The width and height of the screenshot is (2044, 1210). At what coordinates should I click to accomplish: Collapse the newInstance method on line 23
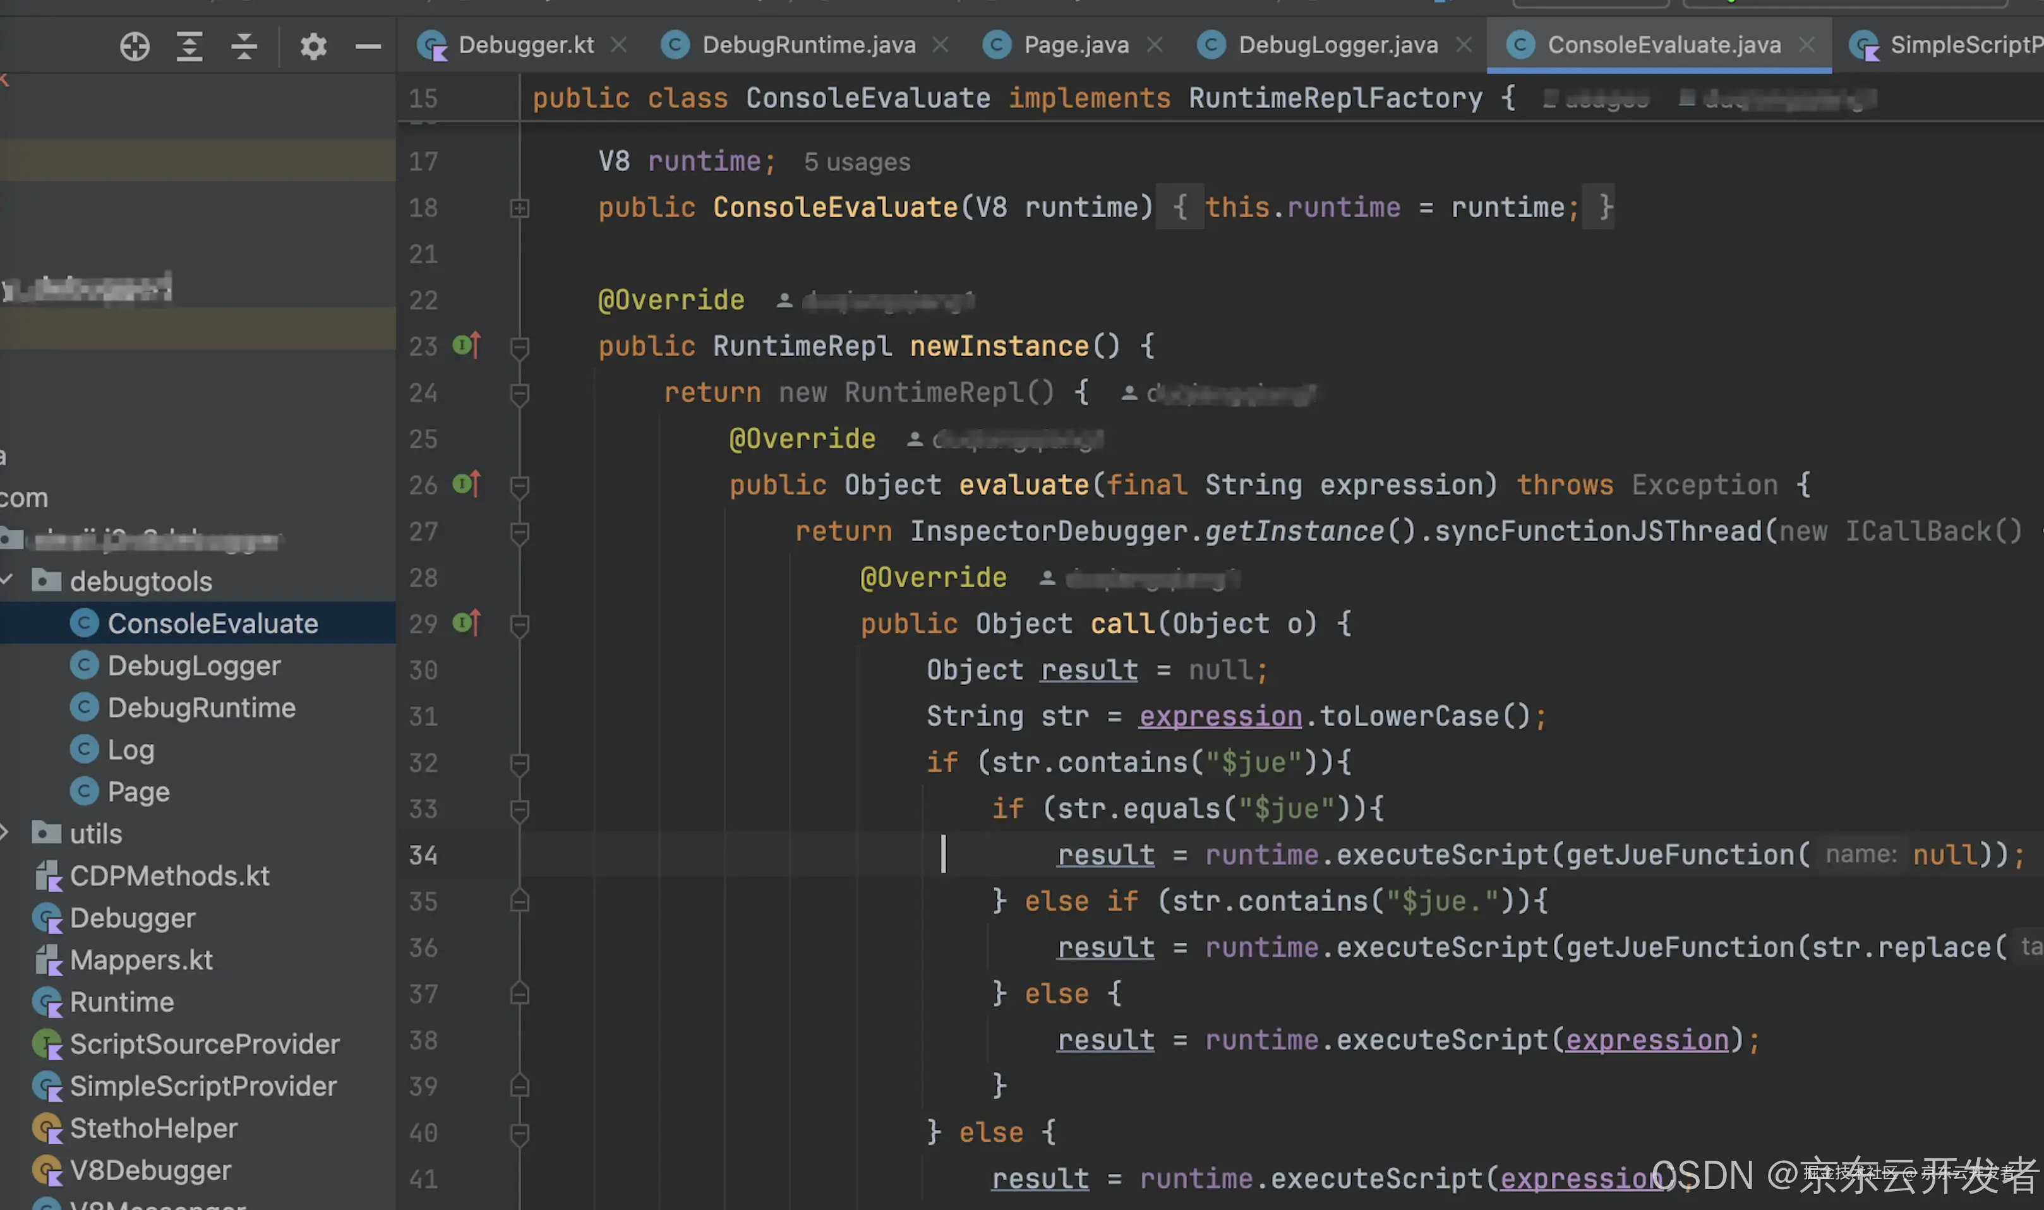pos(519,348)
